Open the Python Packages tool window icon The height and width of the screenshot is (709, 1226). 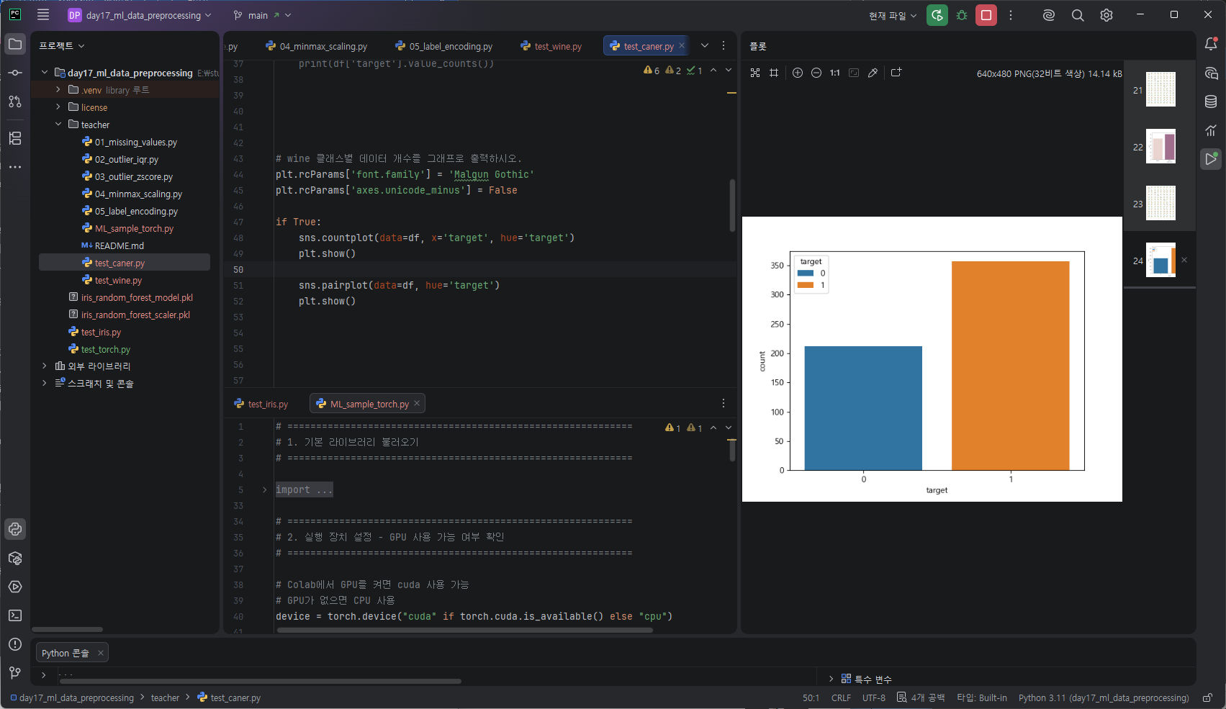click(15, 558)
